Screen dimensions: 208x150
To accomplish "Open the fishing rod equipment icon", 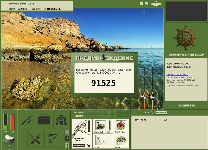I will click(27, 120).
